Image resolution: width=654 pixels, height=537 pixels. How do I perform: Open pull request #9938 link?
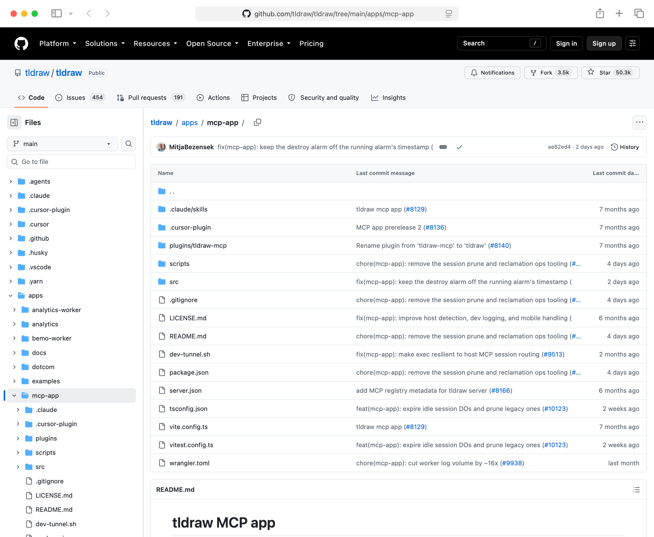(x=512, y=463)
